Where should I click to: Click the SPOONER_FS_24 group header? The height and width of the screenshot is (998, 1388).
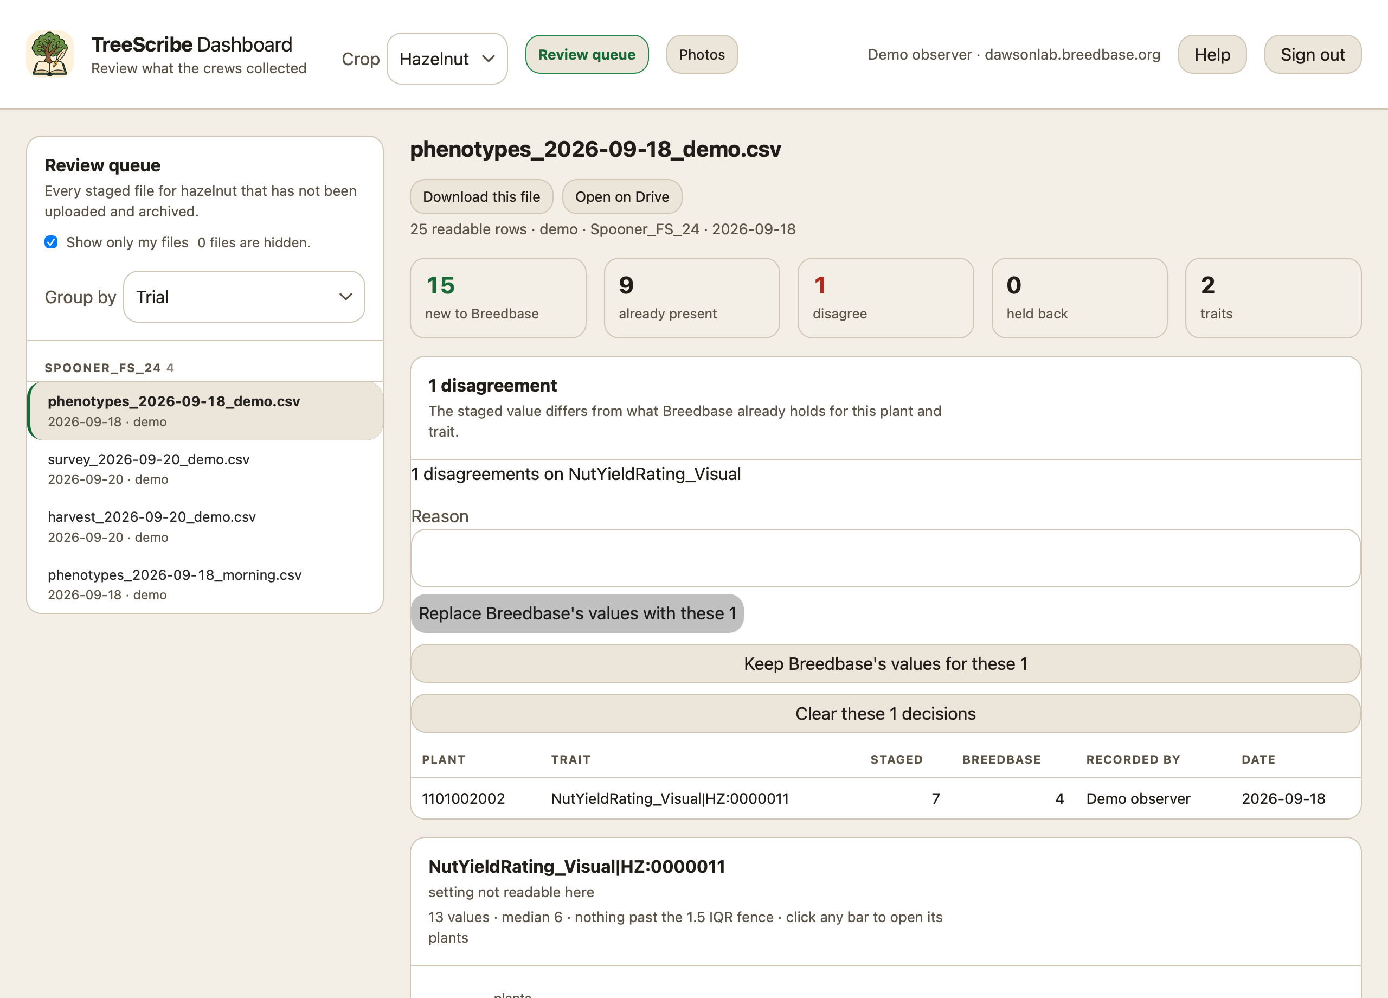coord(110,368)
